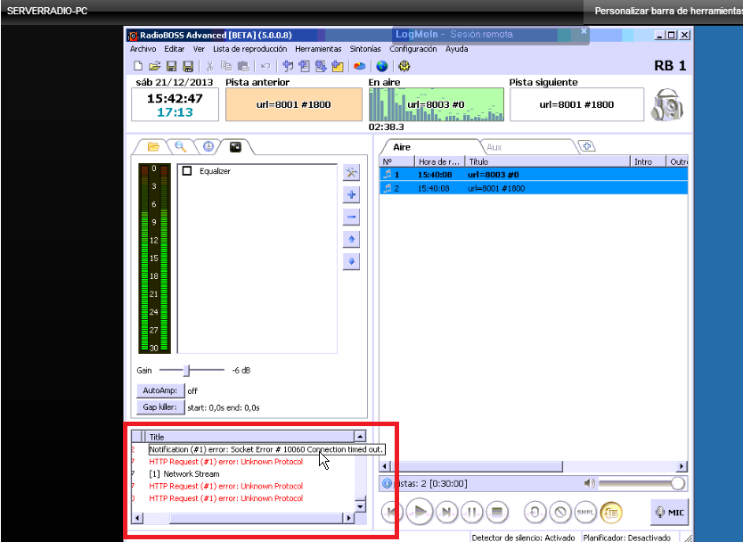Click the Hora de r... column header
Viewport: 743px width, 542px height.
pos(440,161)
